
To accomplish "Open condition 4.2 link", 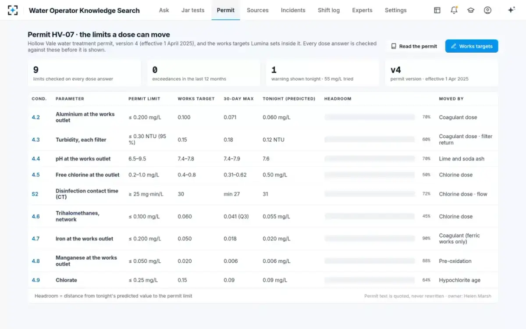I will 36,117.
